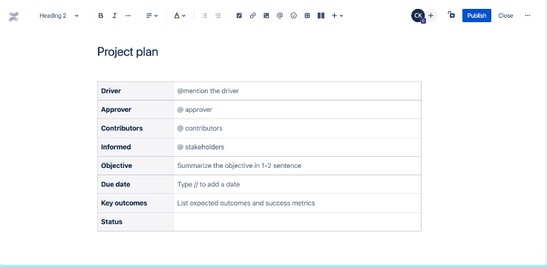547x267 pixels.
Task: Click the '@mention the driver' cell
Action: (297, 91)
